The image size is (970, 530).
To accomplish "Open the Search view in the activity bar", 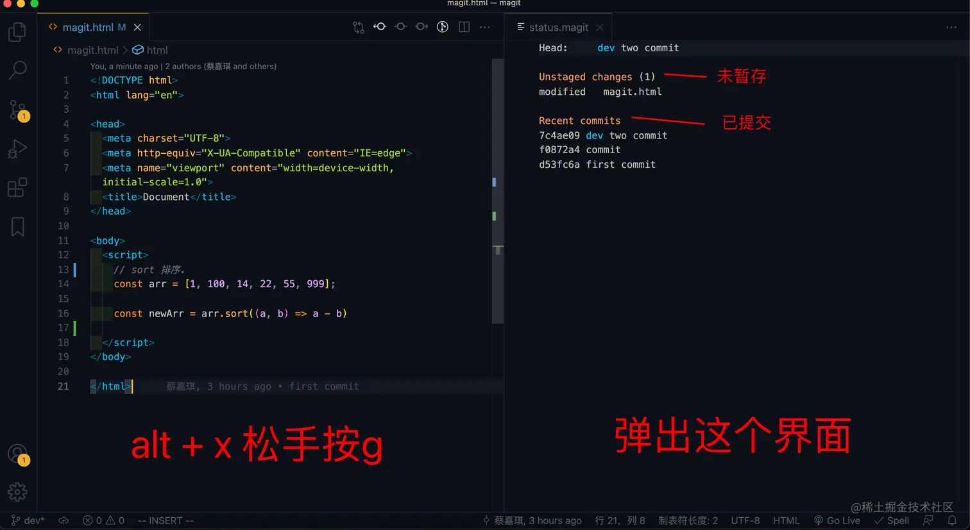I will coord(17,70).
